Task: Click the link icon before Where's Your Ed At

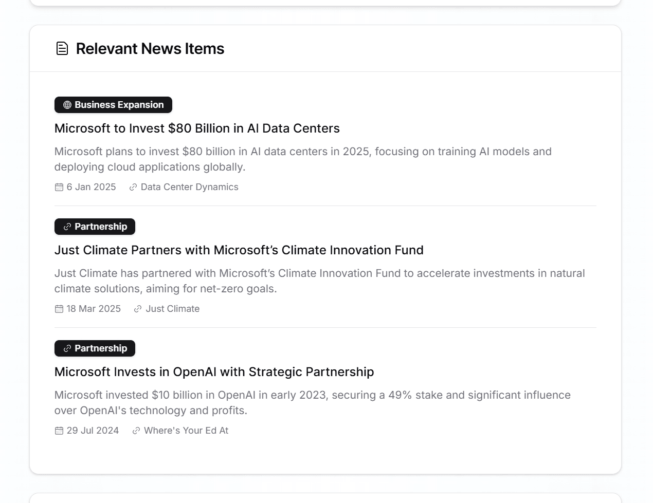Action: click(x=136, y=431)
